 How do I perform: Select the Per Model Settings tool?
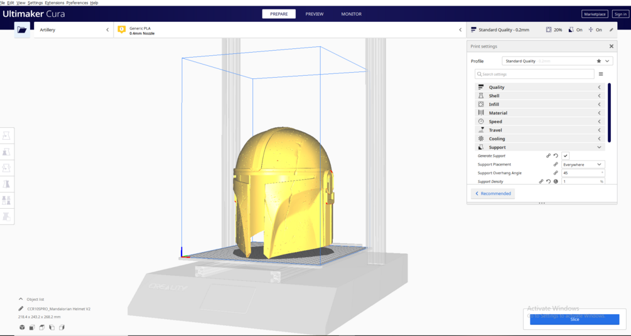(x=6, y=200)
